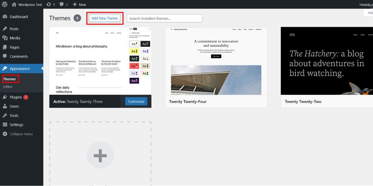
Task: Click the Active: Twenty Twenty-Three label
Action: tap(78, 101)
